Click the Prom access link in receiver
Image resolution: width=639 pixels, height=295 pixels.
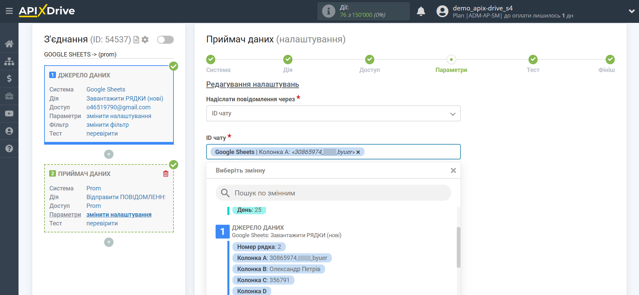click(x=94, y=206)
